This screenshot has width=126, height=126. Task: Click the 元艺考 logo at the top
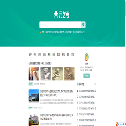click(x=62, y=14)
